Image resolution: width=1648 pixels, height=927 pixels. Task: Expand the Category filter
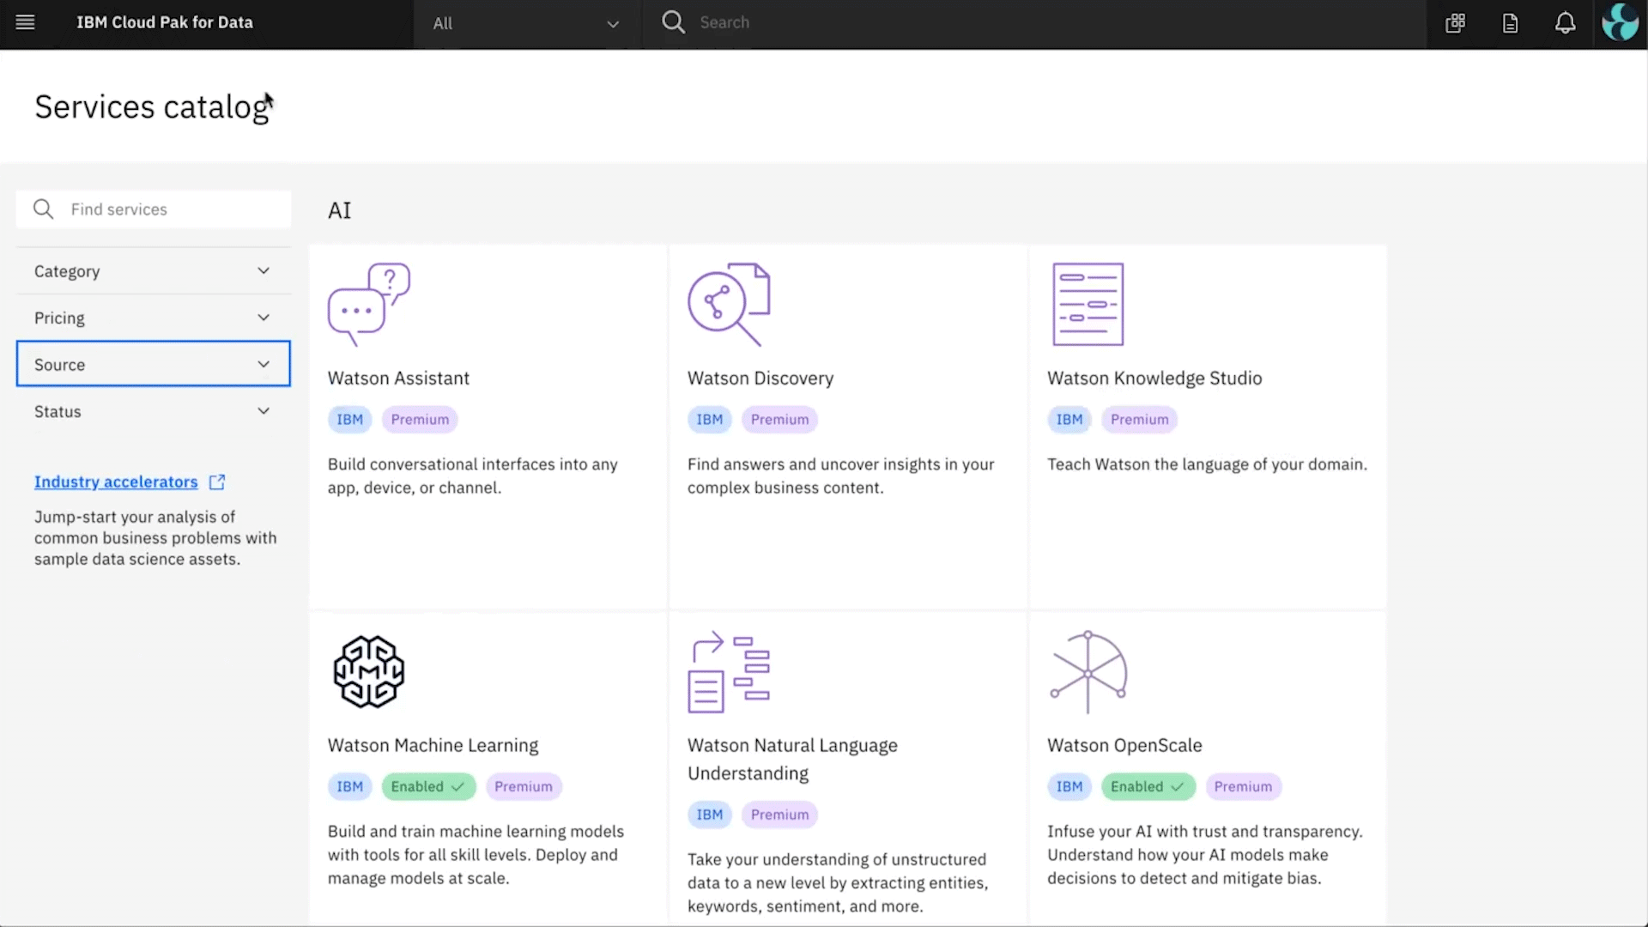coord(154,271)
